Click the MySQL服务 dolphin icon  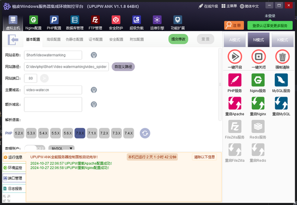(x=282, y=80)
